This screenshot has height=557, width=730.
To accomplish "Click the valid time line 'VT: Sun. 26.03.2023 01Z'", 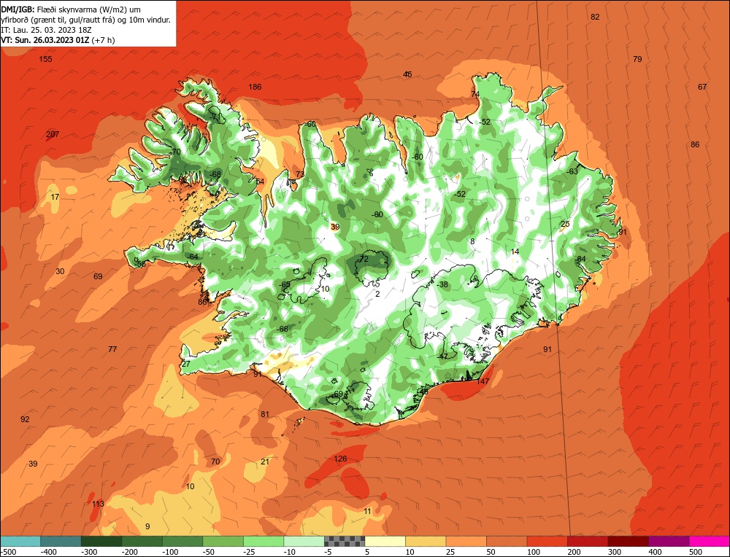I will click(45, 40).
